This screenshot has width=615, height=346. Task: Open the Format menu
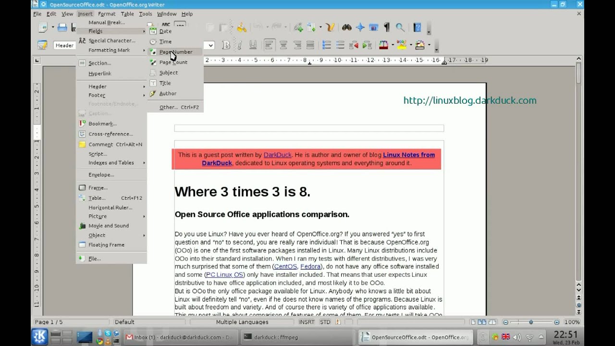pos(107,14)
